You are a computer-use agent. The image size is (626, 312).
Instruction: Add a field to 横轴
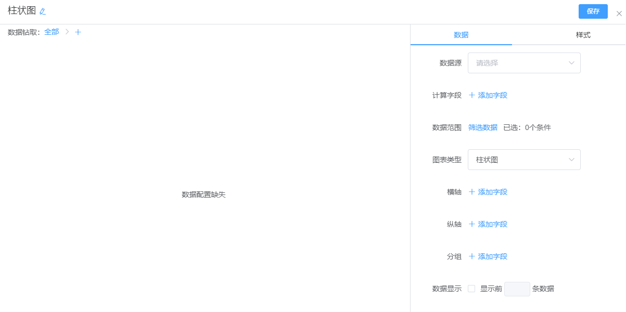(x=488, y=192)
